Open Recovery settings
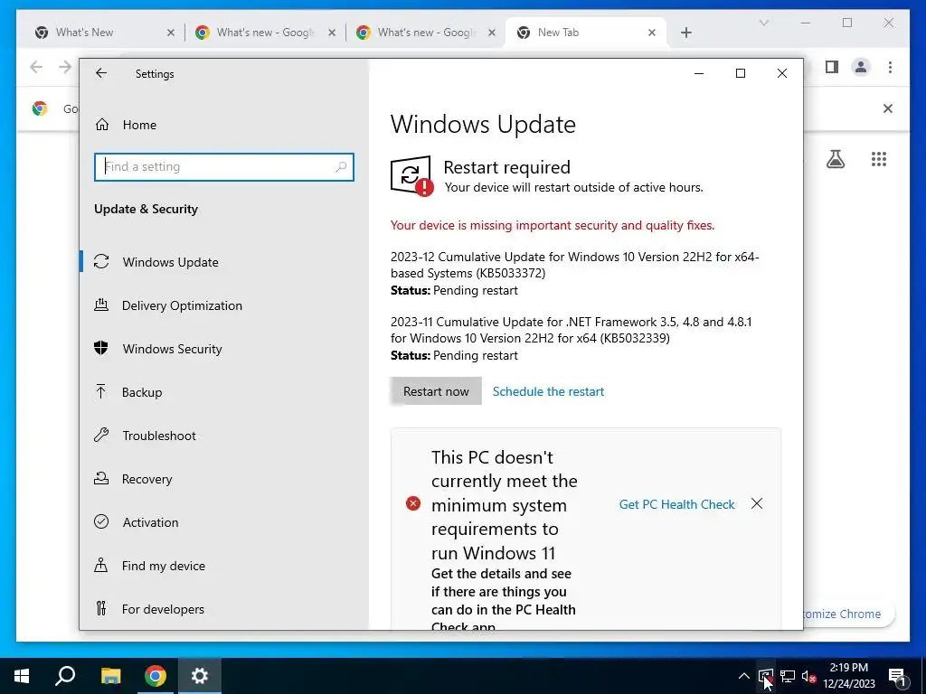 pos(224,479)
